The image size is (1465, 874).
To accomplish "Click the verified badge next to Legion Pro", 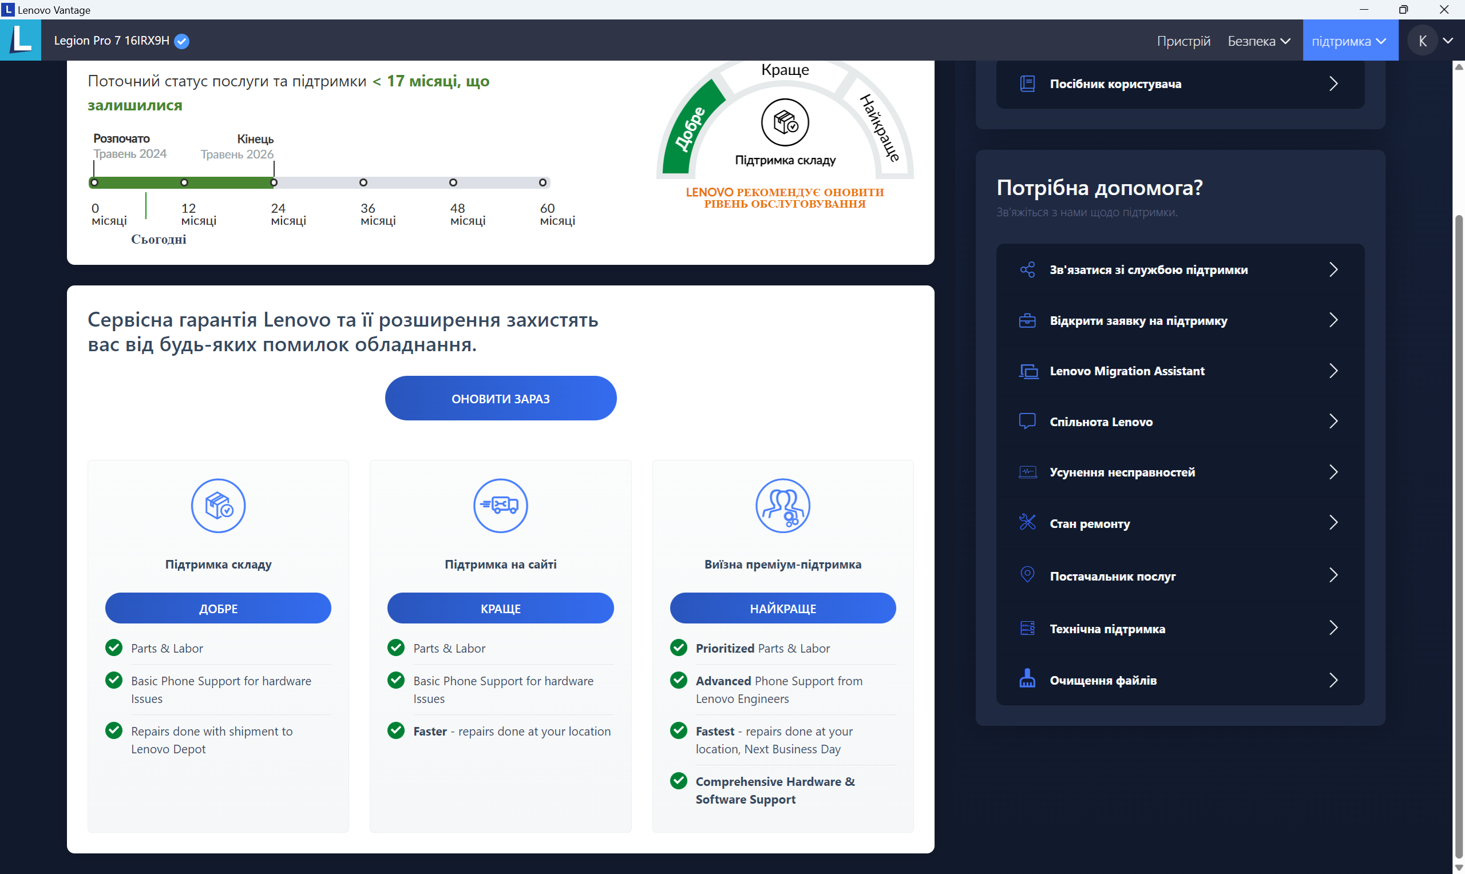I will click(x=182, y=41).
